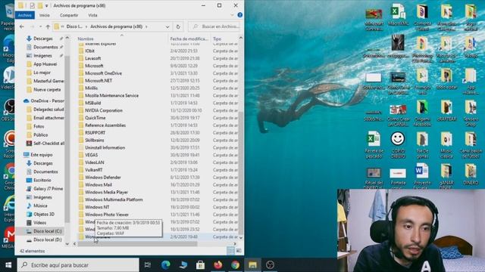The image size is (485, 272).
Task: Switch to large icons view
Action: click(x=239, y=251)
